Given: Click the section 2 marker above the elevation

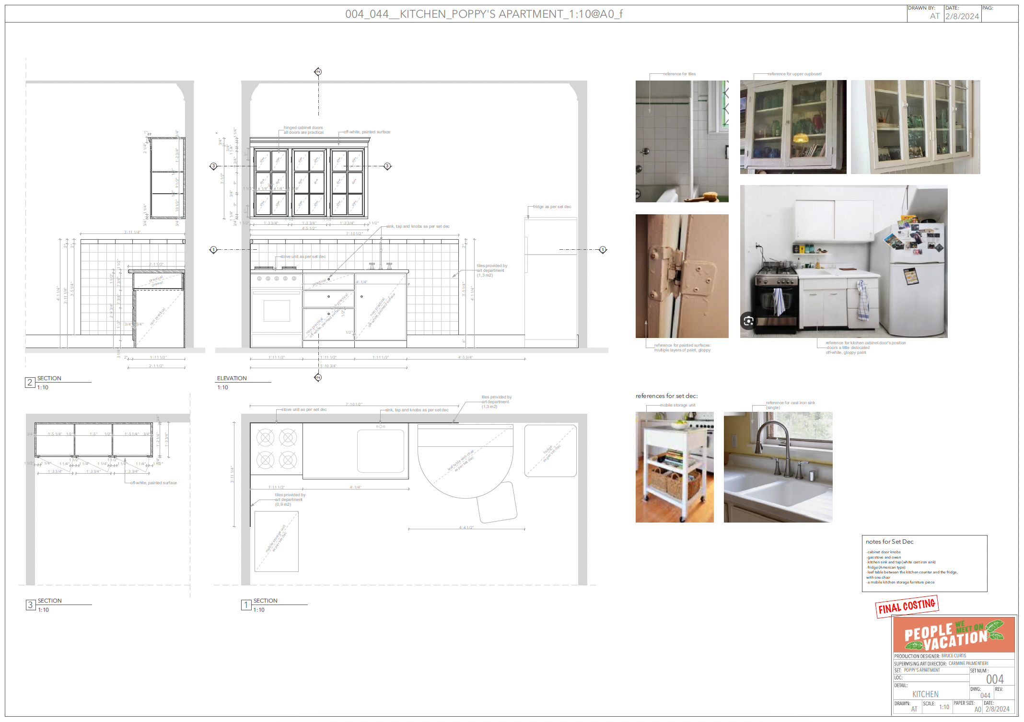Looking at the screenshot, I should point(318,72).
